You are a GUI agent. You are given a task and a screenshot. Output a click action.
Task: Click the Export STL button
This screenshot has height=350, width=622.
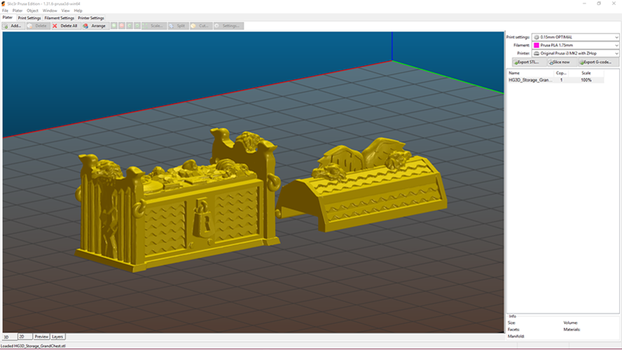[x=529, y=62]
